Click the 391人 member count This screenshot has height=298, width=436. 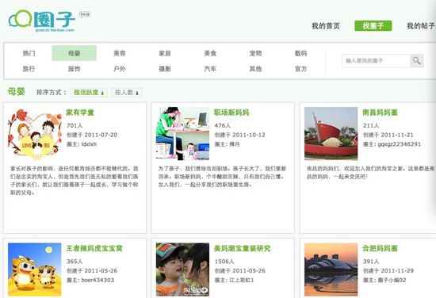pyautogui.click(x=371, y=262)
